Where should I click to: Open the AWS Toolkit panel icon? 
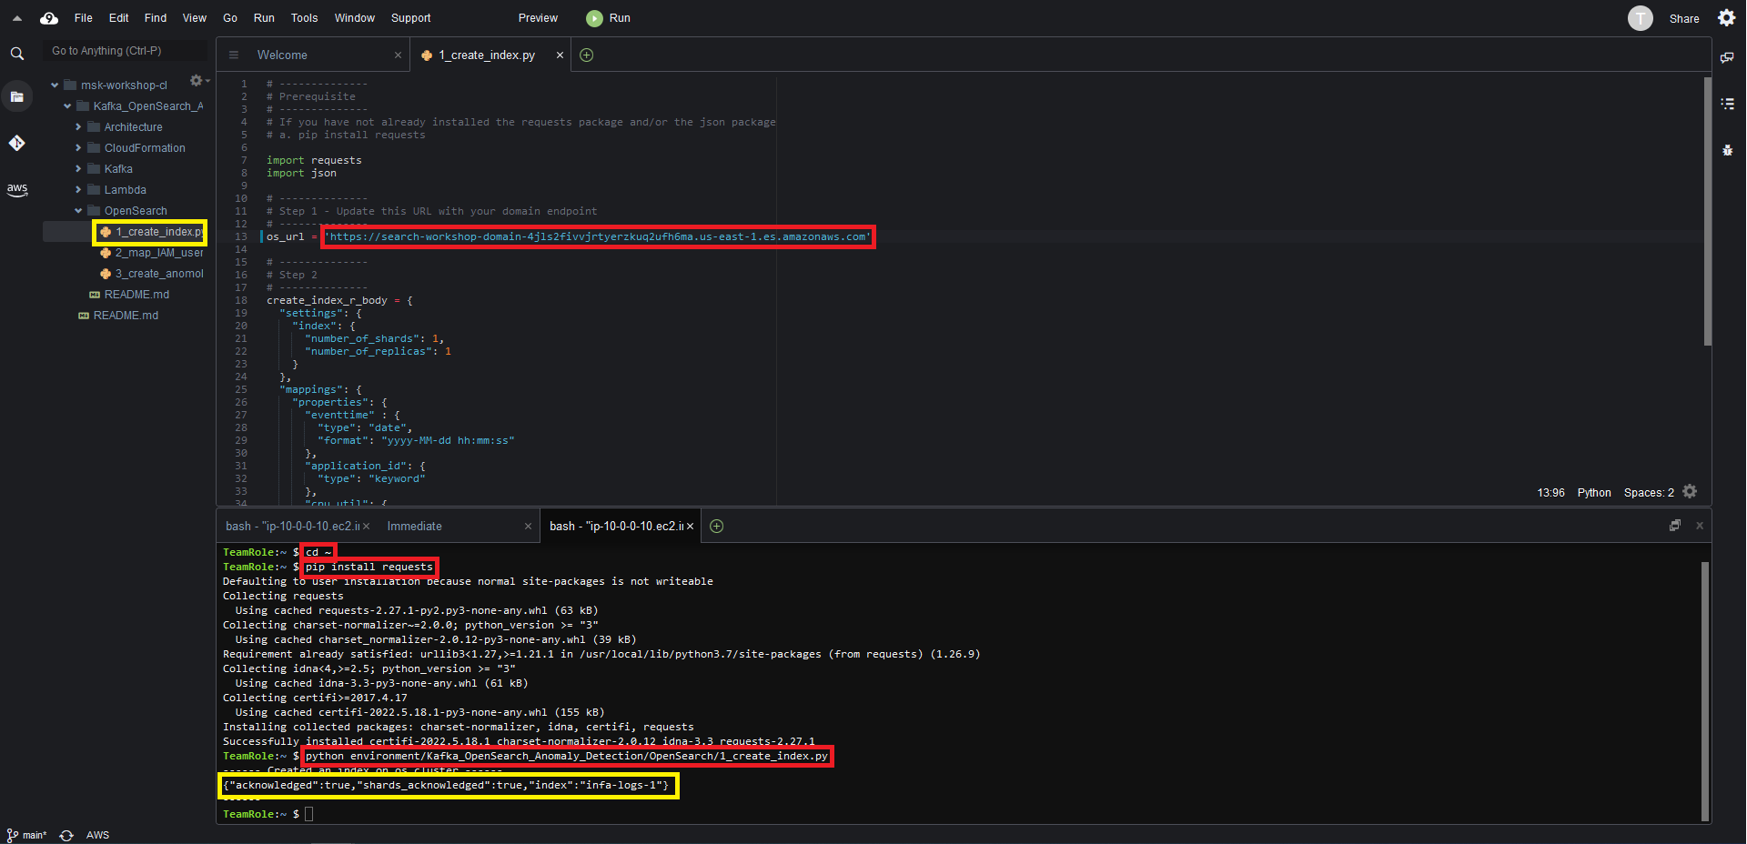(16, 189)
